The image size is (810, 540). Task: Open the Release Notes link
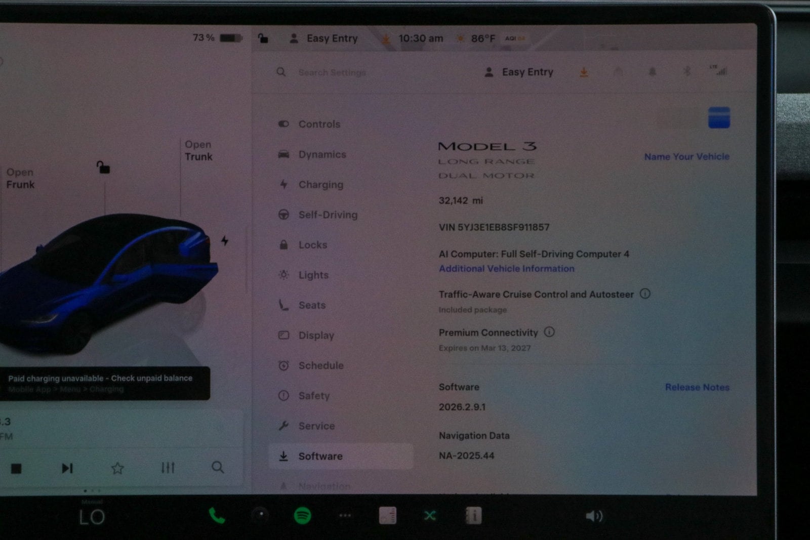point(697,387)
